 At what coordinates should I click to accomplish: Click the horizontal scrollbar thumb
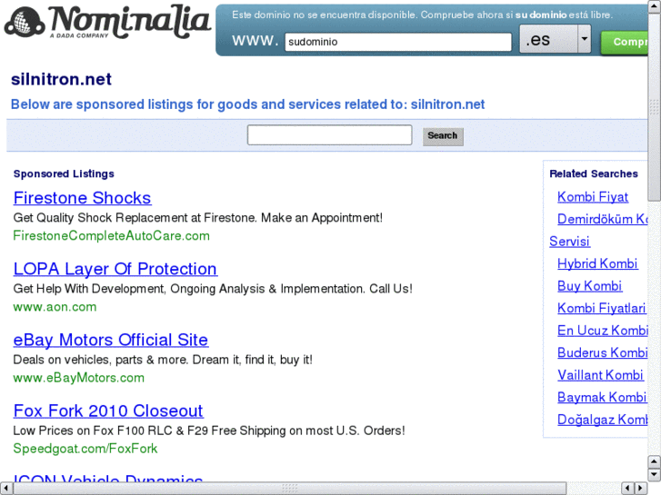click(x=290, y=489)
